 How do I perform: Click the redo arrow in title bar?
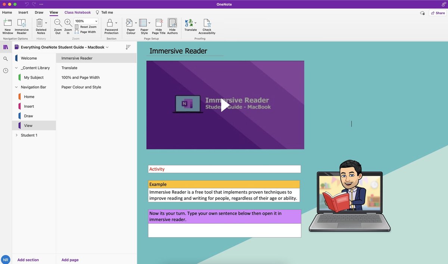[34, 4]
